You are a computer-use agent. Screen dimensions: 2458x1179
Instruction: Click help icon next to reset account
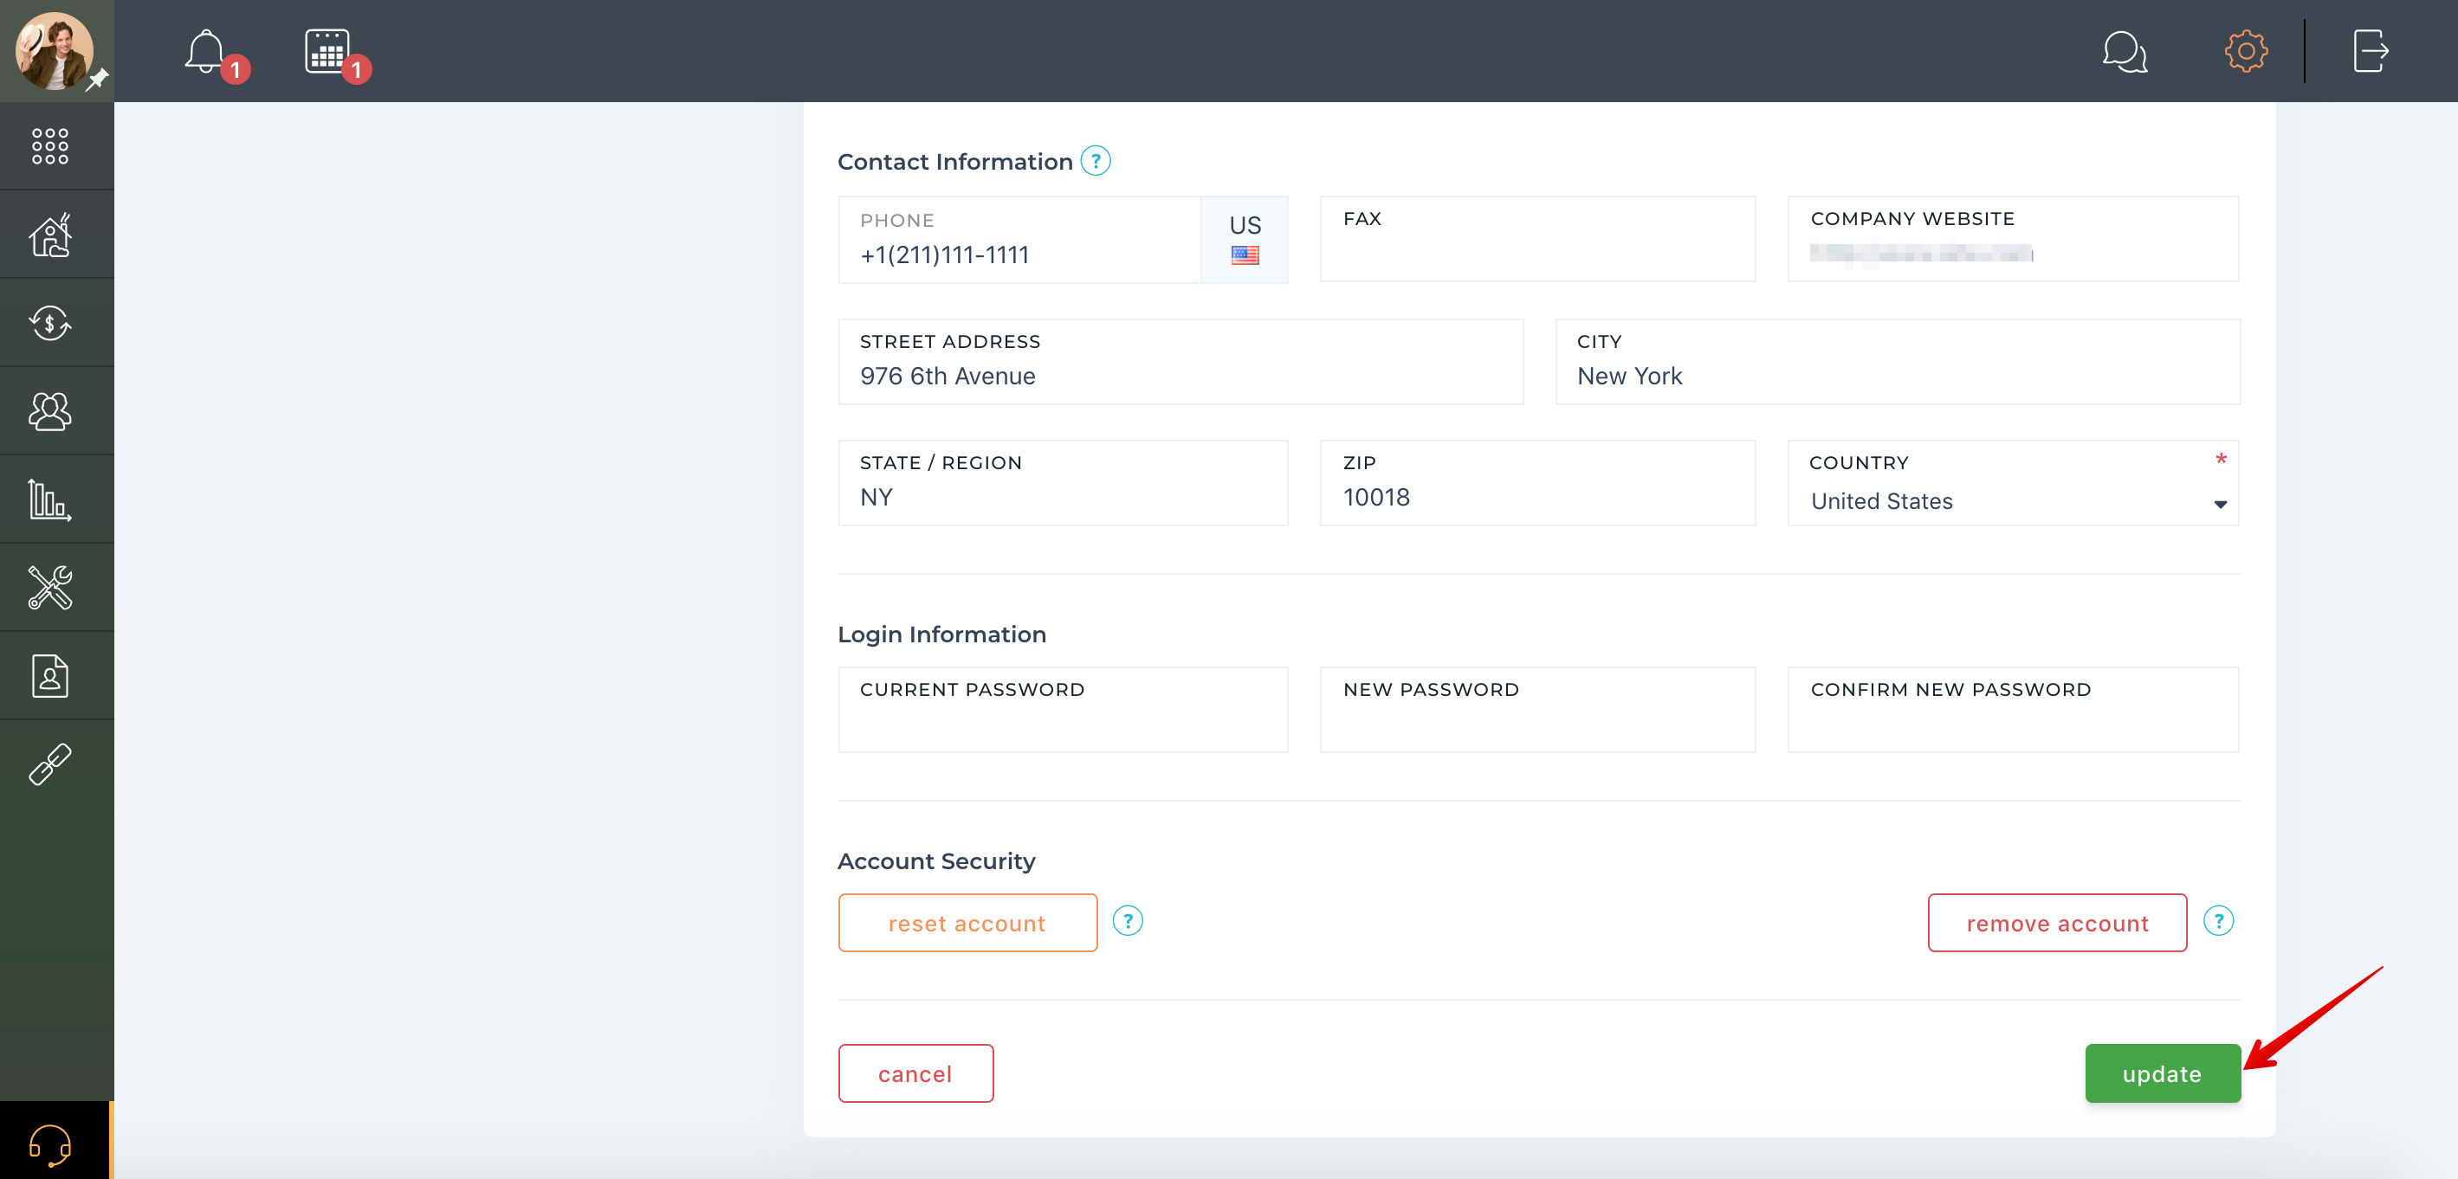coord(1127,920)
